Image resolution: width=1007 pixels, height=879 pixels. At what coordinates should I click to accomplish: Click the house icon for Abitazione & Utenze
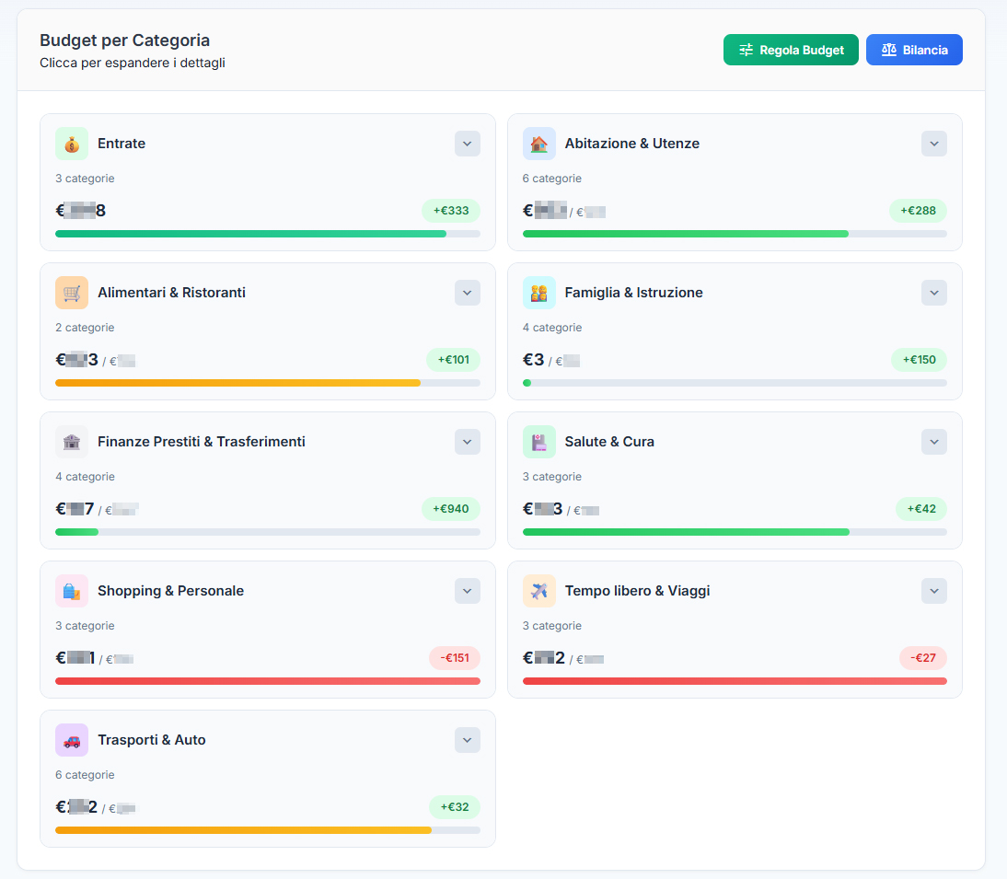(538, 144)
